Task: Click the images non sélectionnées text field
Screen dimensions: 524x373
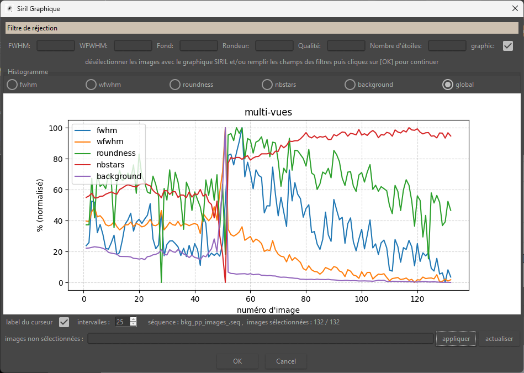Action: pyautogui.click(x=260, y=339)
